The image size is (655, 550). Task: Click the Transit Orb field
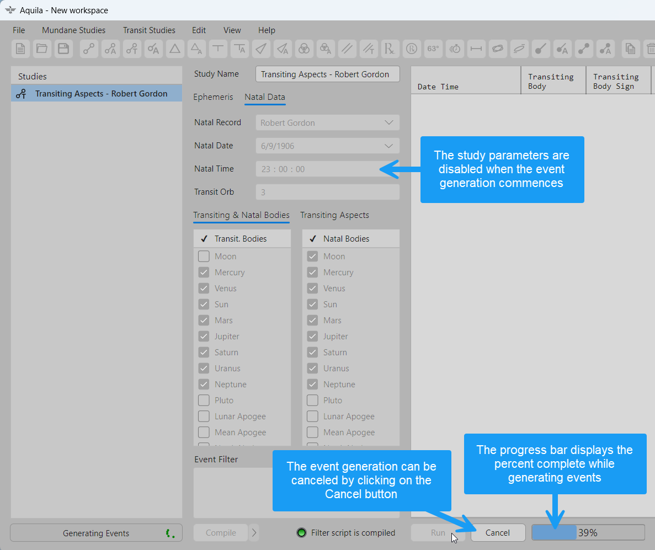(x=328, y=192)
